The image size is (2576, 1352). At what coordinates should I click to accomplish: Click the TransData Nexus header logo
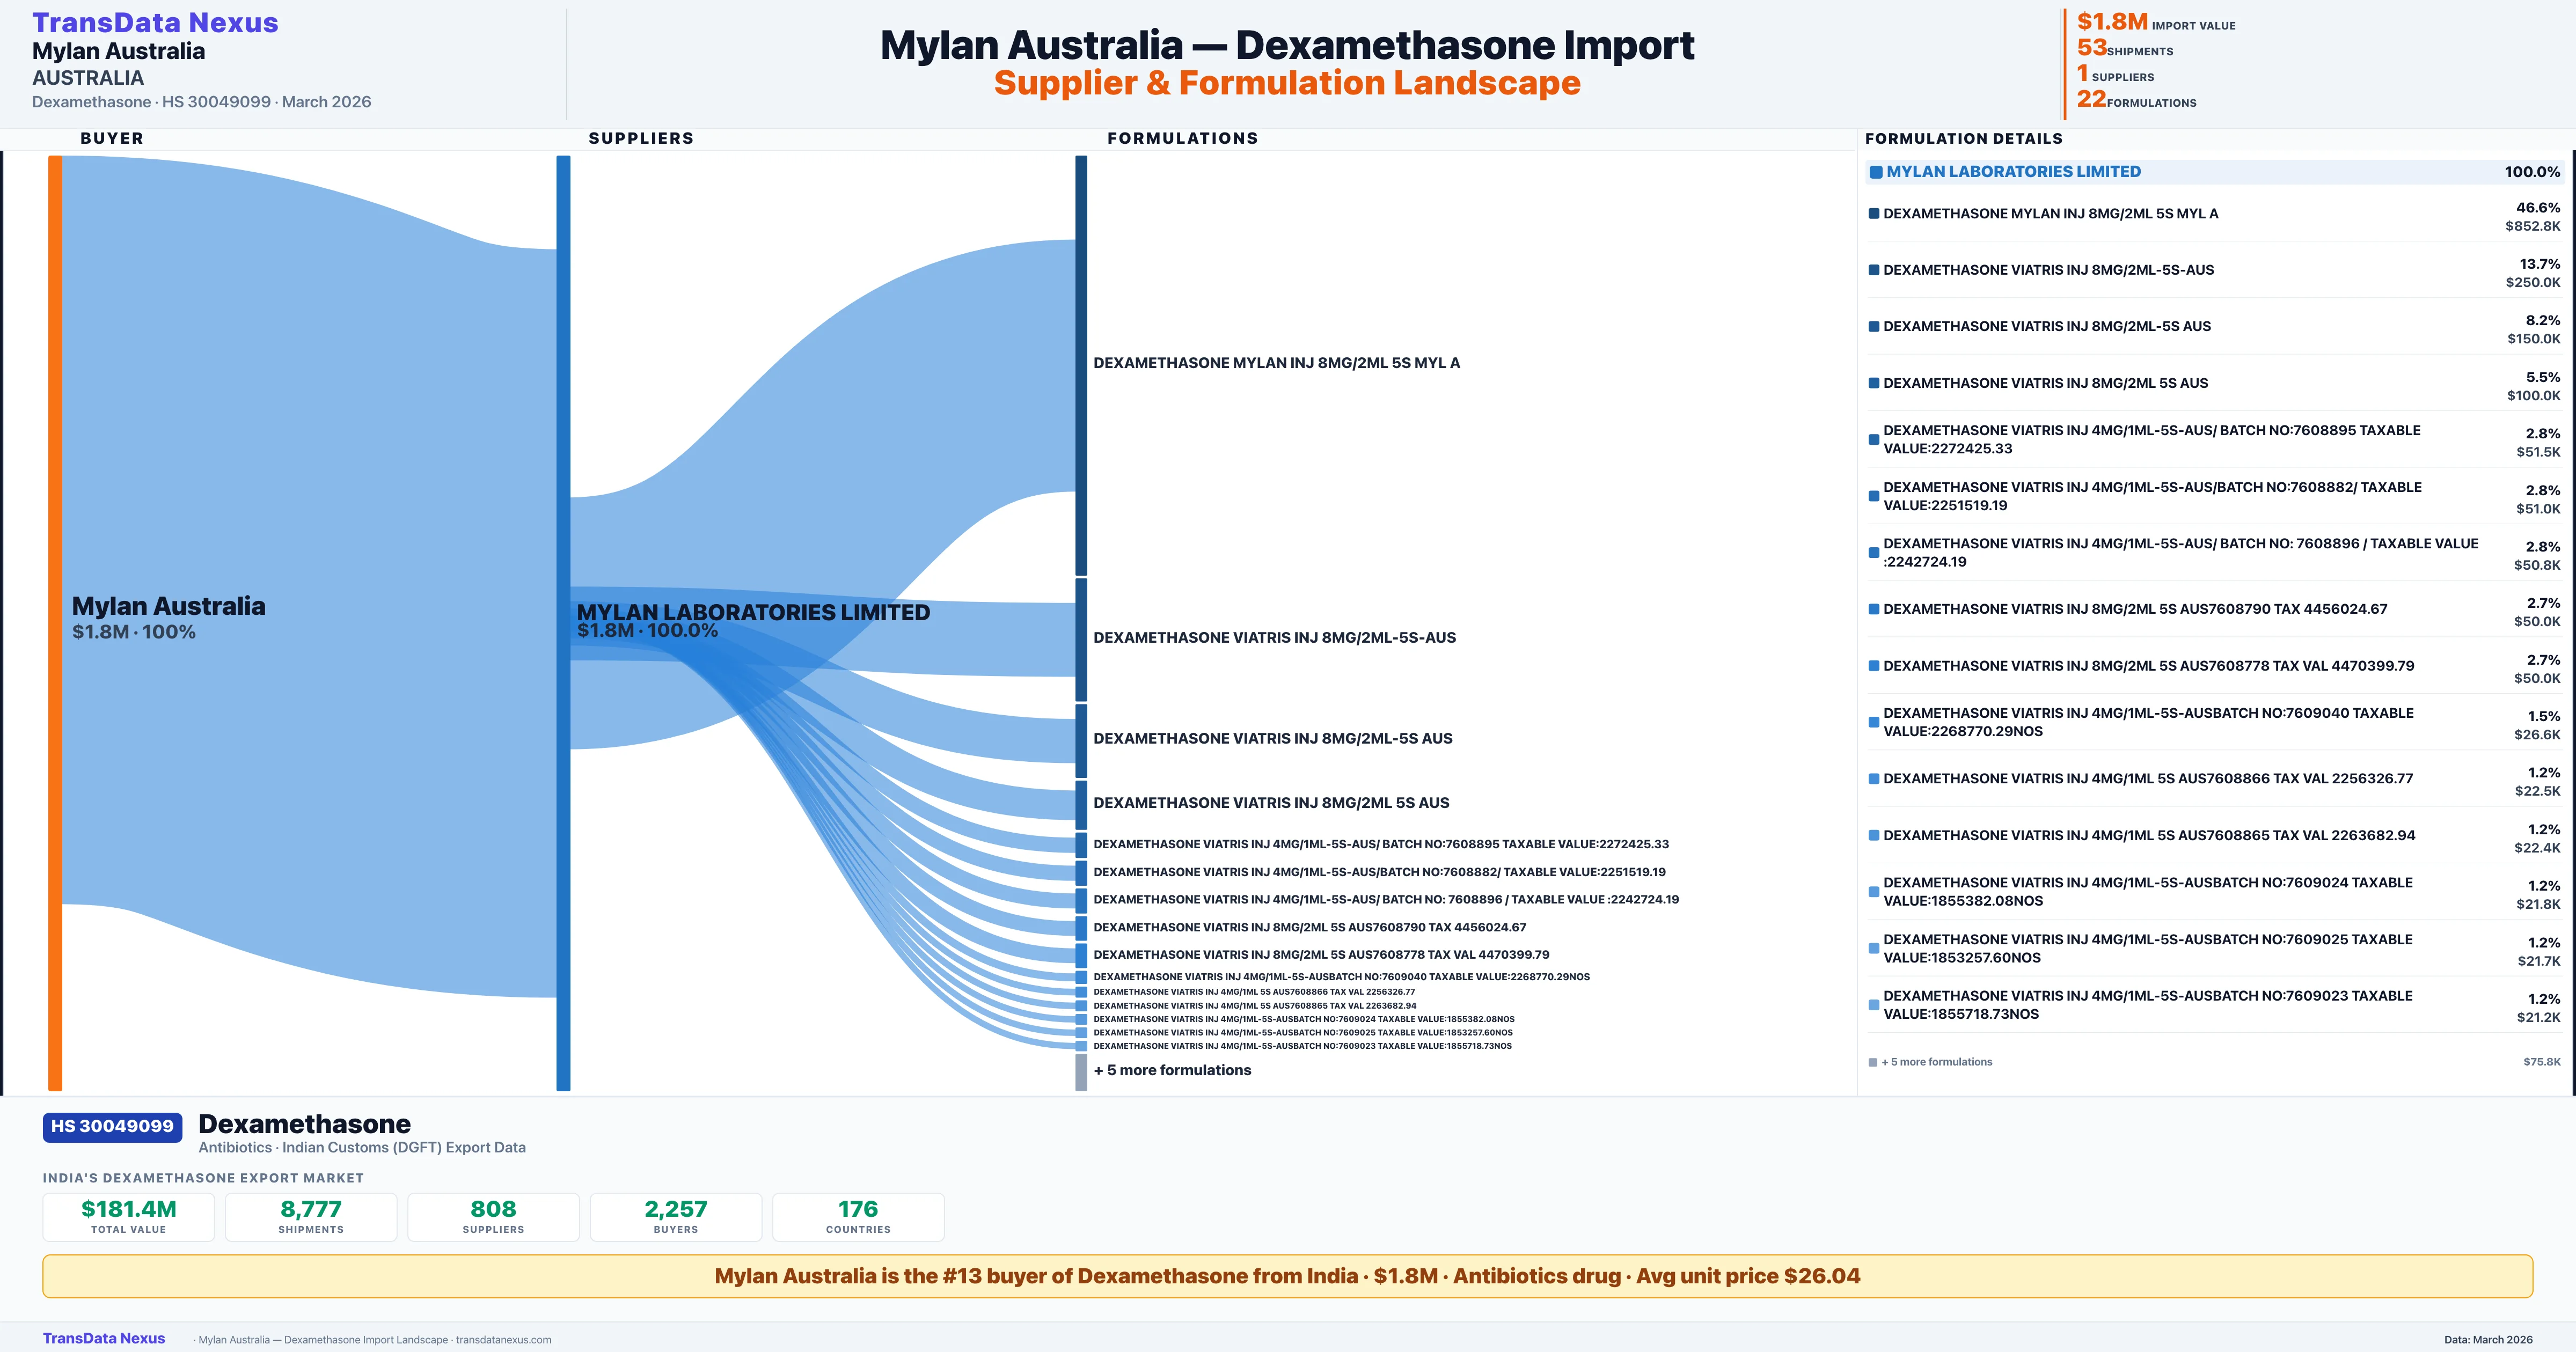coord(155,22)
